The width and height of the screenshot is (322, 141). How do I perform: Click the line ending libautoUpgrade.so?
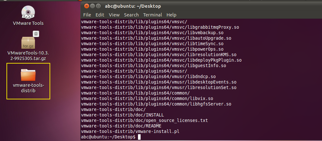(156, 38)
